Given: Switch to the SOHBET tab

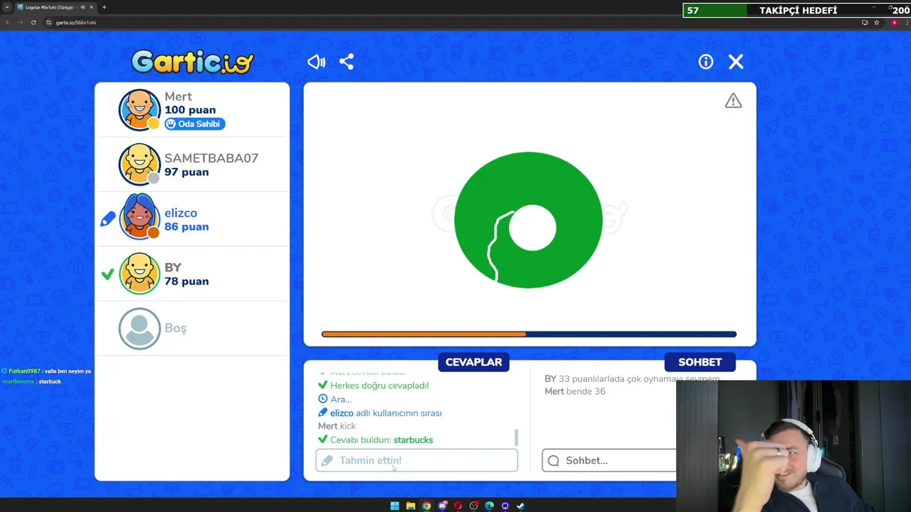Looking at the screenshot, I should click(700, 362).
